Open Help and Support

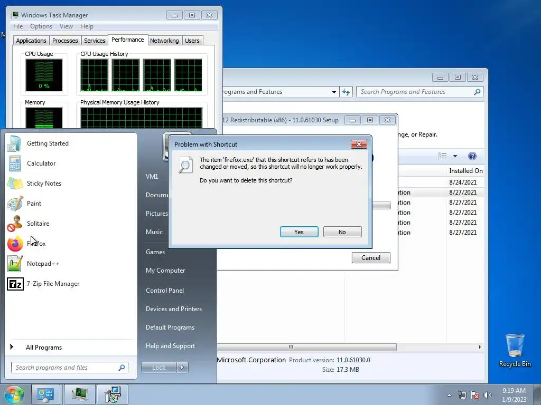tap(170, 346)
